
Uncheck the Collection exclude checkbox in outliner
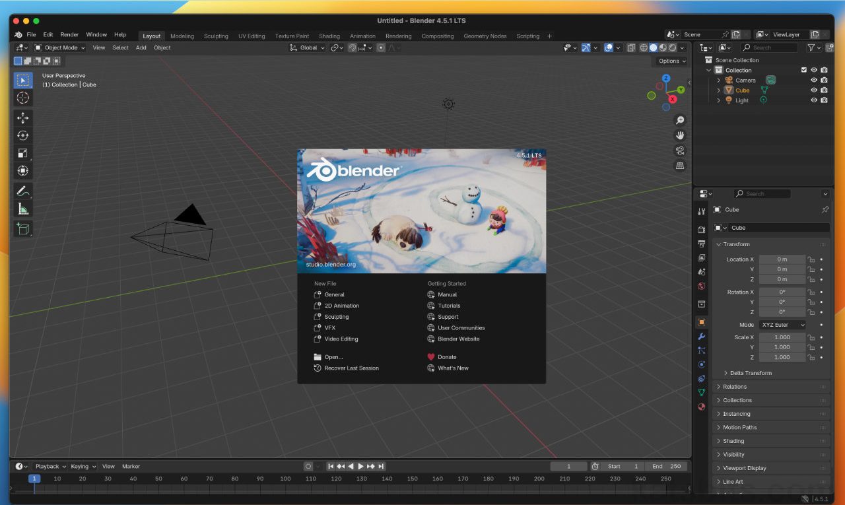click(x=803, y=70)
